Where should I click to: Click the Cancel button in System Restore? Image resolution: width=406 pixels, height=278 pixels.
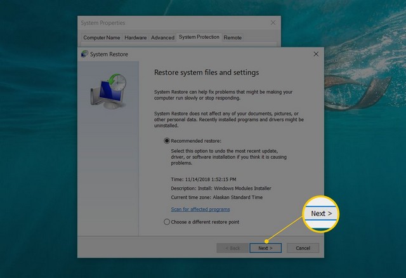(x=303, y=248)
